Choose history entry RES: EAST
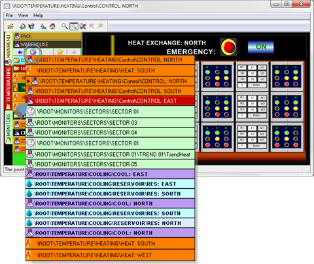The width and height of the screenshot is (314, 264). [110, 184]
